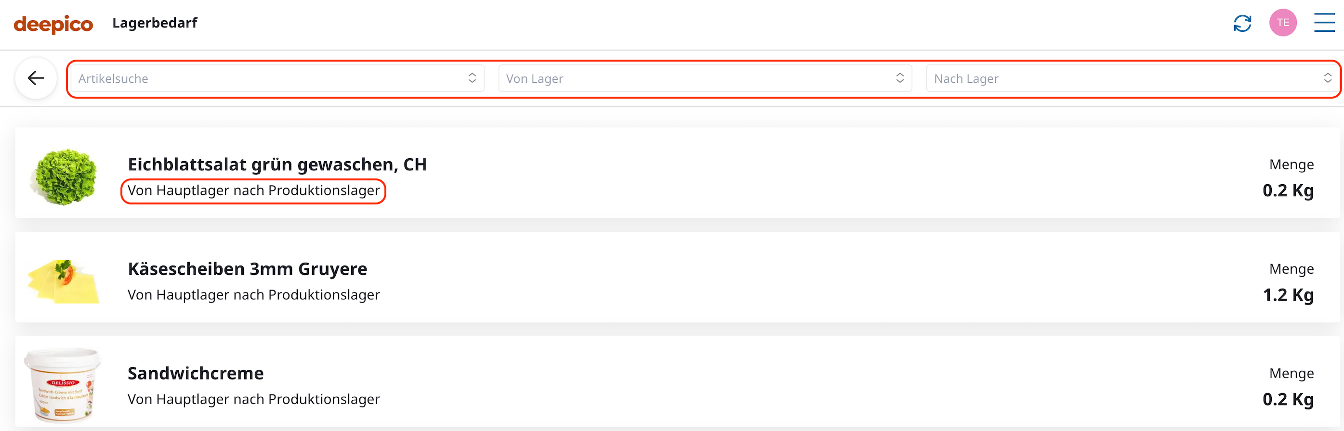Open the hamburger menu
The height and width of the screenshot is (431, 1344).
pos(1324,23)
